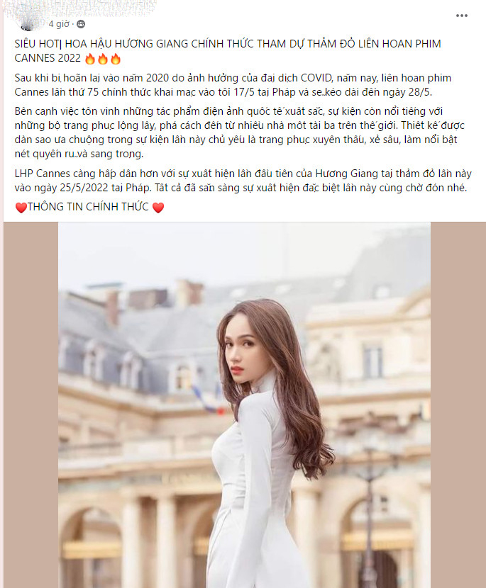486x588 pixels.
Task: Click the last fire emoji in headline
Action: pyautogui.click(x=116, y=59)
